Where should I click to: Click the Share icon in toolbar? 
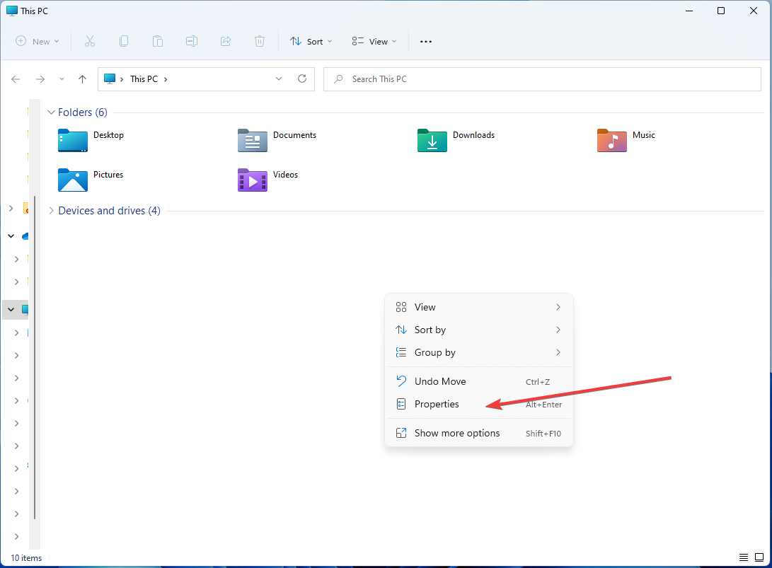coord(226,41)
